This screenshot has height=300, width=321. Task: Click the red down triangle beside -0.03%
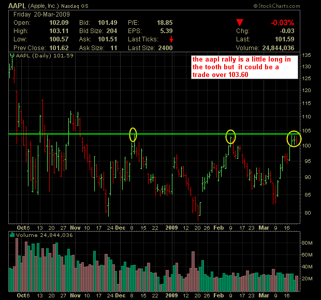coord(240,22)
